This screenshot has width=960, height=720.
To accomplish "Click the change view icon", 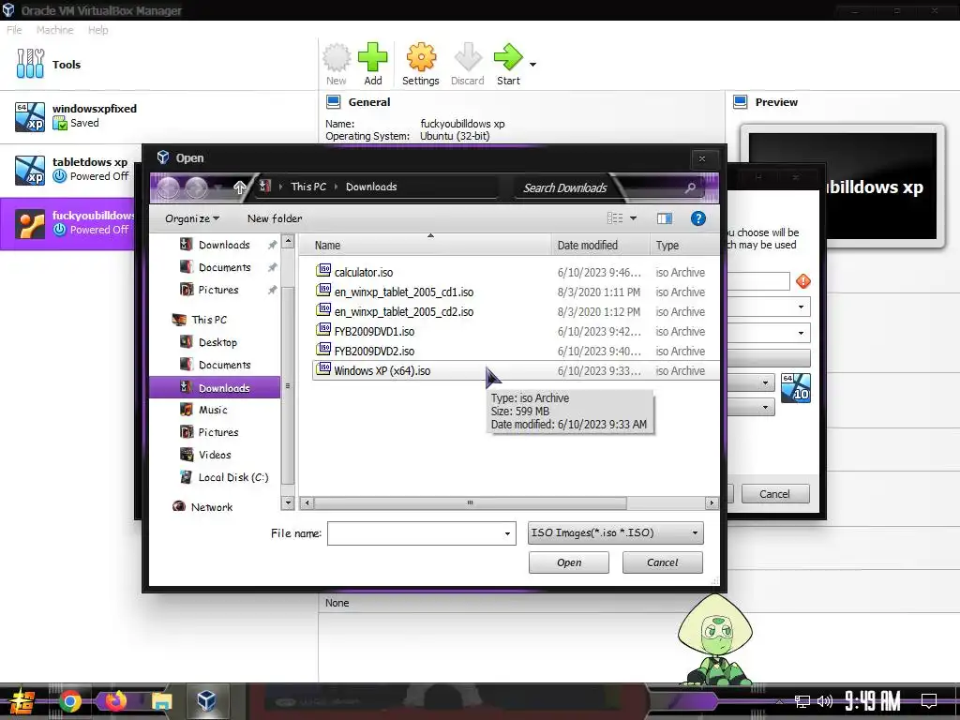I will pos(615,218).
